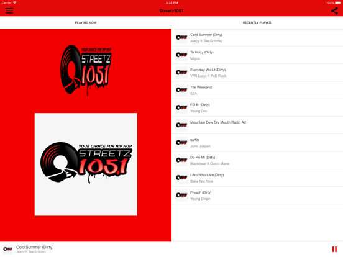This screenshot has width=343, height=257.
Task: Select the To Hotty (Dirty) track title
Action: coord(202,52)
